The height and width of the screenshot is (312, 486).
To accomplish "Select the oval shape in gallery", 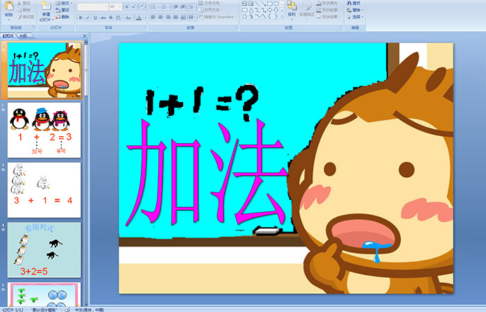I will coord(276,3).
